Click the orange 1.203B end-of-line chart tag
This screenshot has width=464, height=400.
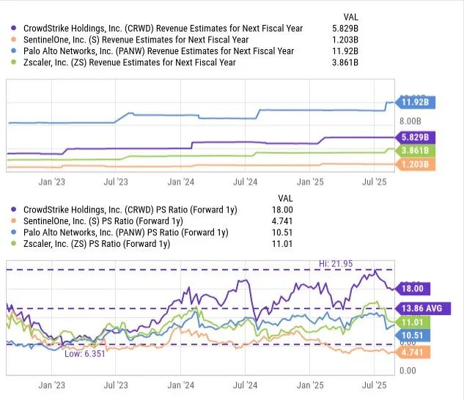pyautogui.click(x=415, y=164)
